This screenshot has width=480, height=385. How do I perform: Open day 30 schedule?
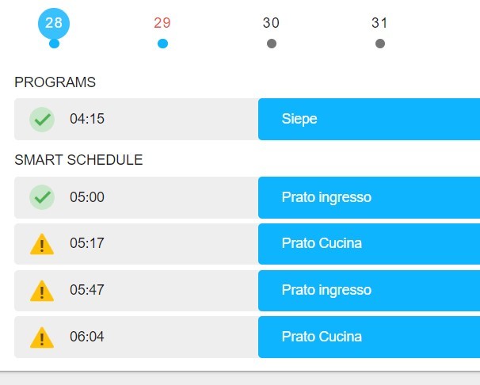(x=271, y=23)
